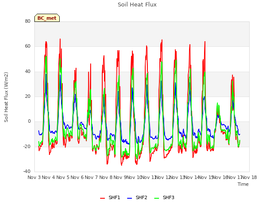Image resolution: width=275 pixels, height=206 pixels.
Task: Click the 0 y-axis tick label
Action: (x=29, y=121)
